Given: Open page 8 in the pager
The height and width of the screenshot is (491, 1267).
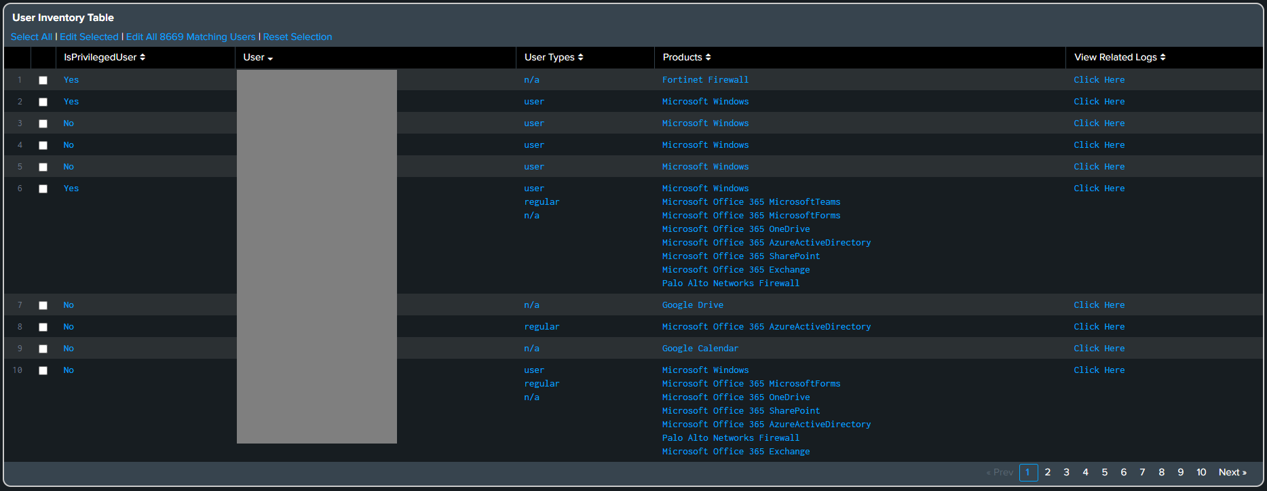Looking at the screenshot, I should (1162, 473).
